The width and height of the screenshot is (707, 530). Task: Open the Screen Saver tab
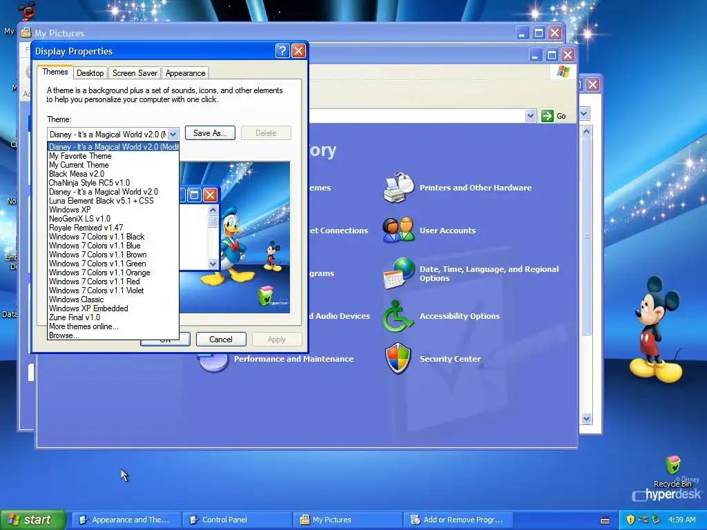point(135,73)
